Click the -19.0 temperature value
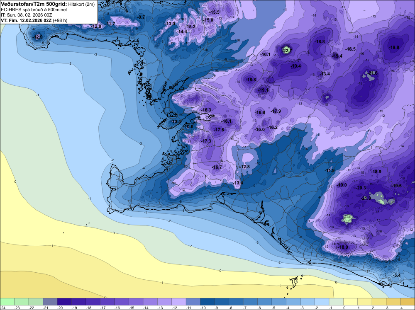The width and height of the screenshot is (415, 310). (x=342, y=185)
